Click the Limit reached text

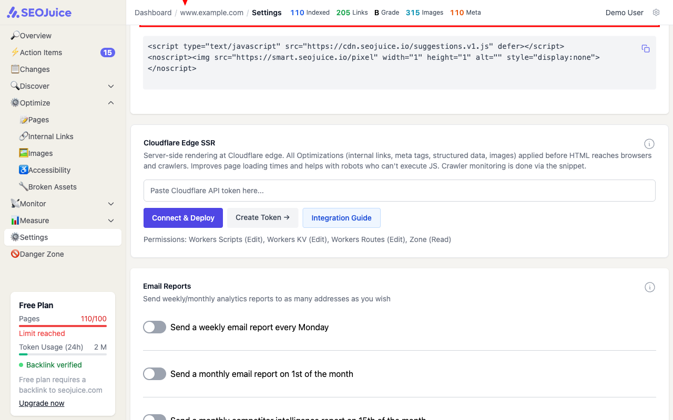click(x=42, y=333)
